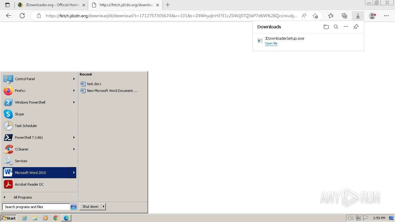Select JDownloaderSetup.exe download entry
The image size is (395, 222).
(308, 41)
